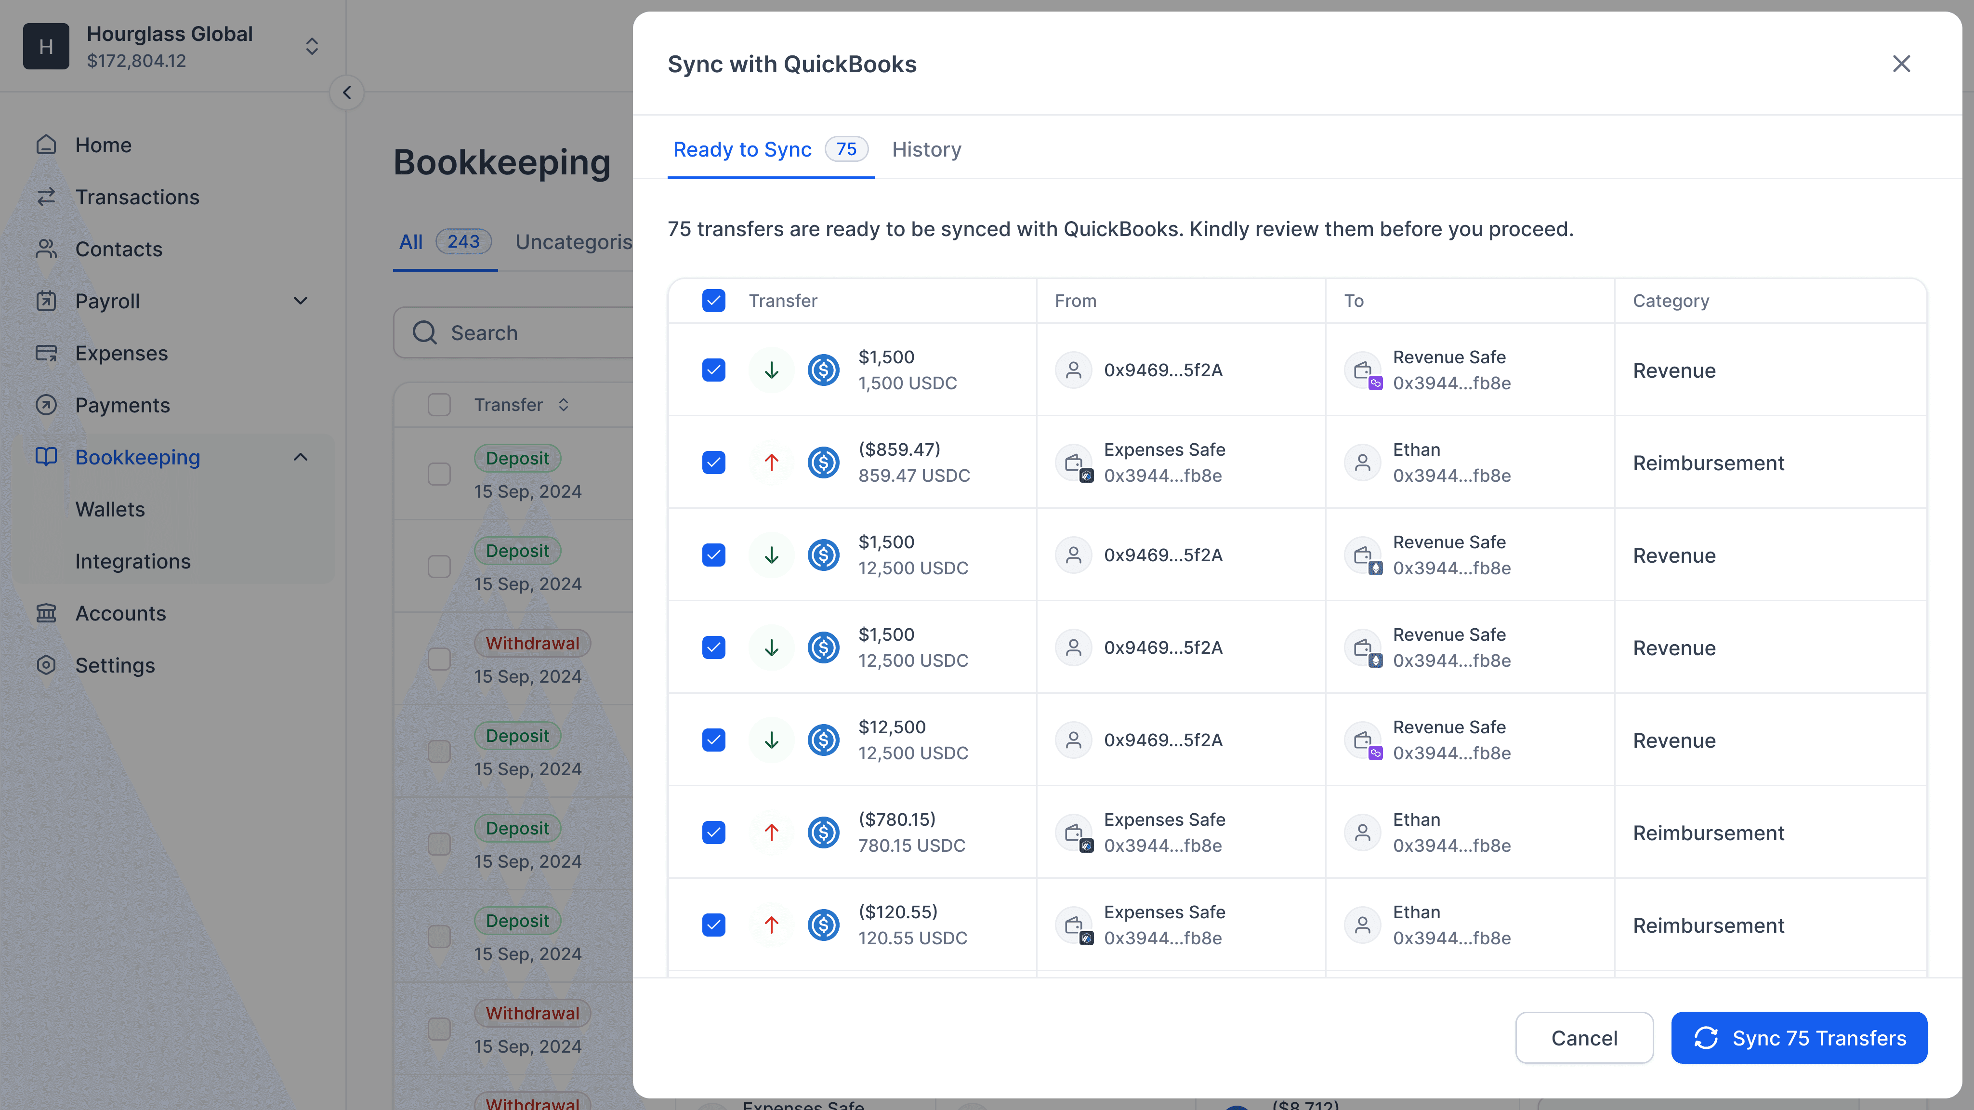Click the sidebar collapse arrow
The width and height of the screenshot is (1974, 1110).
[x=346, y=92]
